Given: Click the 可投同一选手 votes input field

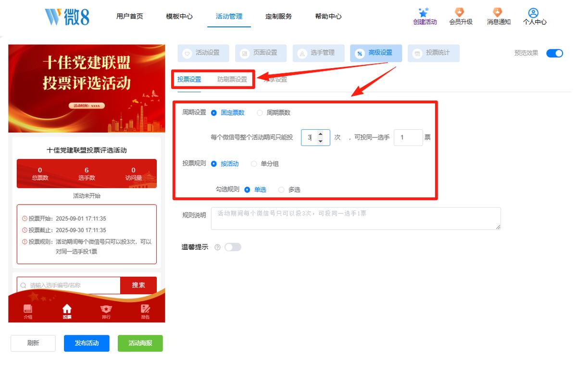Looking at the screenshot, I should coord(408,137).
